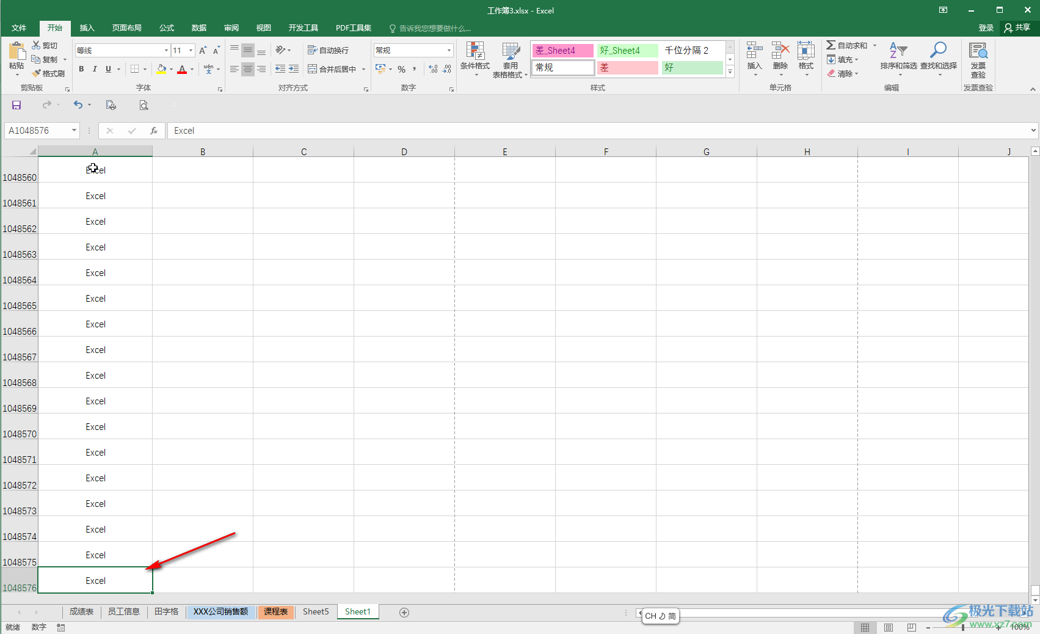Click the increase decimal icon
Image resolution: width=1040 pixels, height=634 pixels.
point(433,69)
